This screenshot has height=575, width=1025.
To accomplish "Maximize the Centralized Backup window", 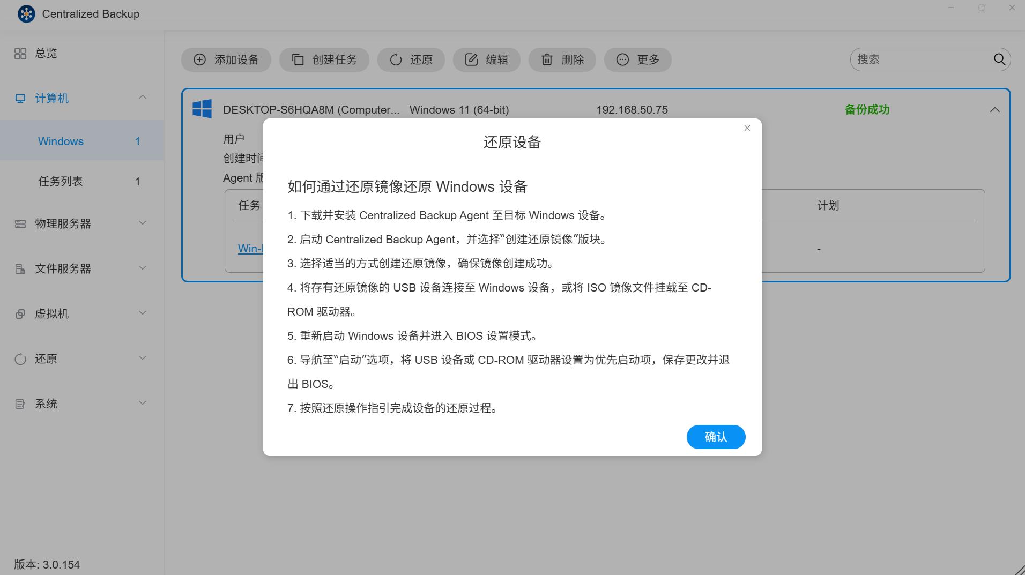I will (982, 8).
